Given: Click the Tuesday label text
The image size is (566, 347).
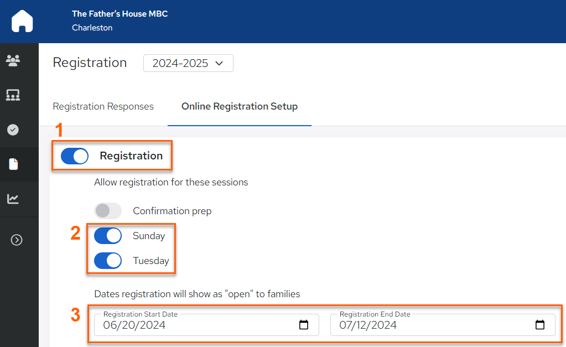Looking at the screenshot, I should point(151,261).
